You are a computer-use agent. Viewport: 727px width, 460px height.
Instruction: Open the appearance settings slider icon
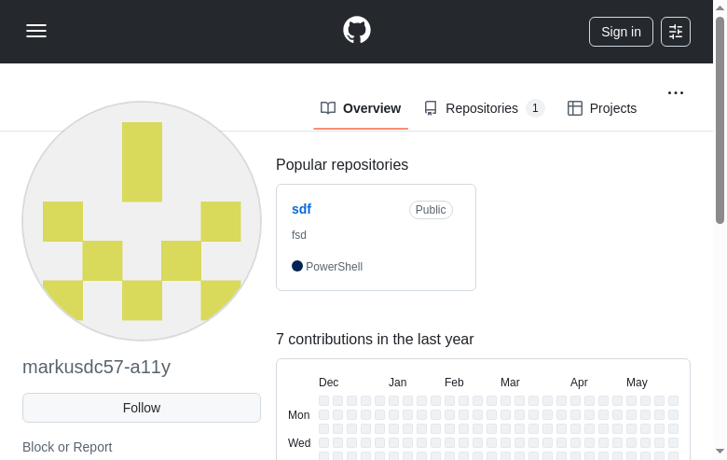tap(676, 32)
